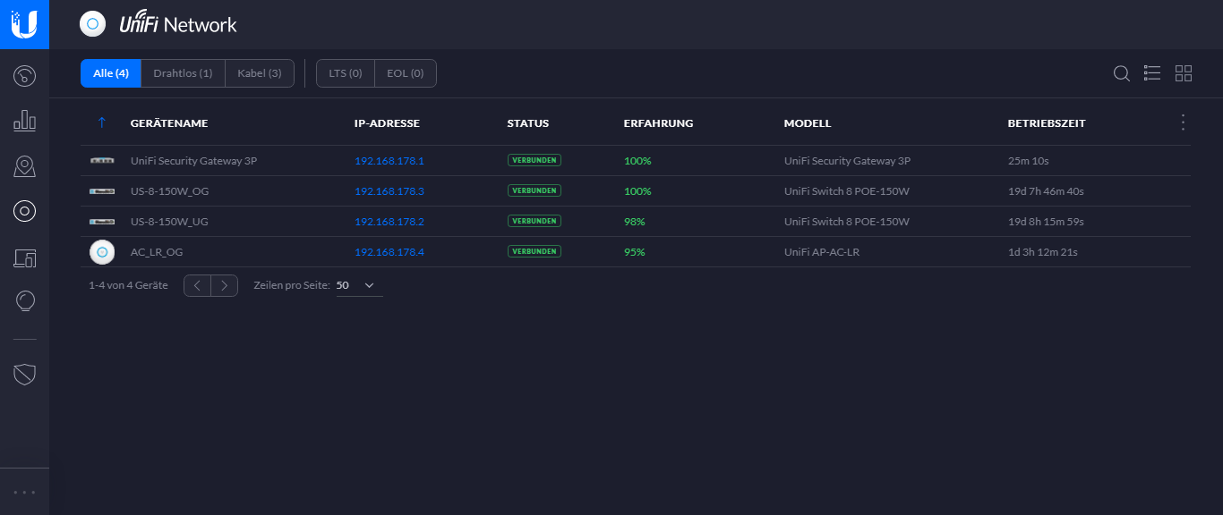Open IP address link 192.168.178.4
The height and width of the screenshot is (515, 1223).
[x=389, y=252]
